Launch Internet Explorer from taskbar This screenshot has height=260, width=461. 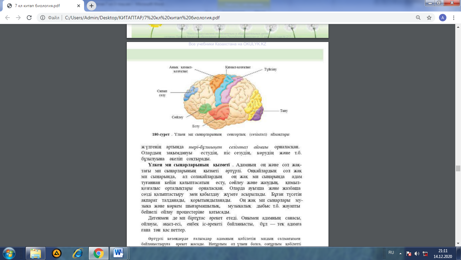(78, 253)
